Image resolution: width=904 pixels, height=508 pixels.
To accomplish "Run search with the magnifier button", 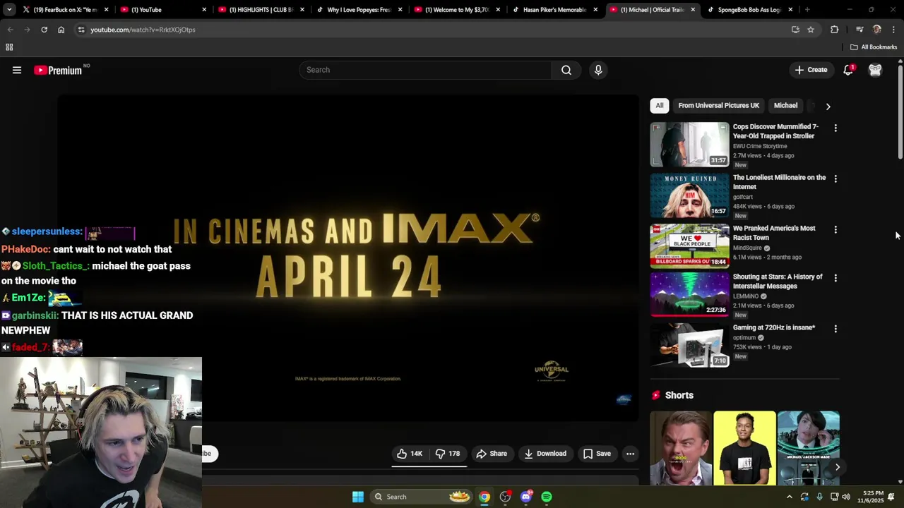I will tap(566, 70).
